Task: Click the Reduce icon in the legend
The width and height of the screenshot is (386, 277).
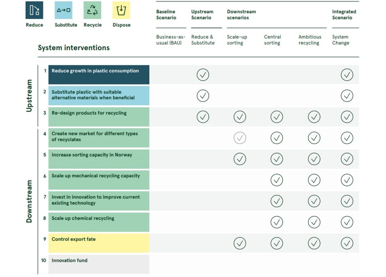Action: [34, 10]
